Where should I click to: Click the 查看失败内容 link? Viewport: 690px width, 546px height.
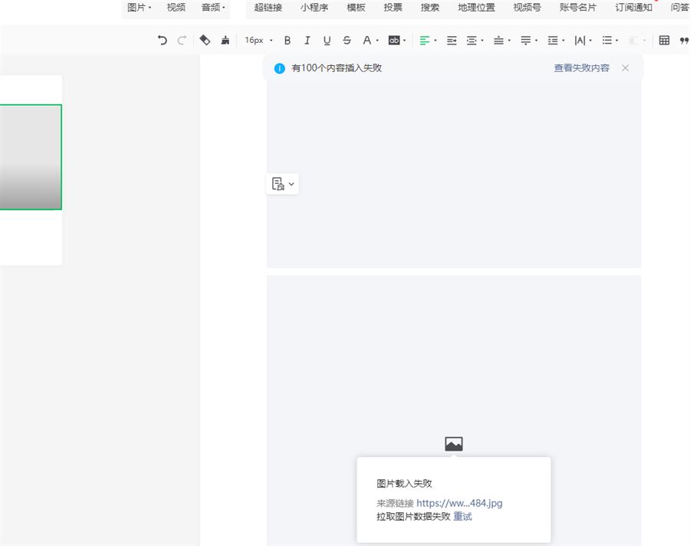582,68
